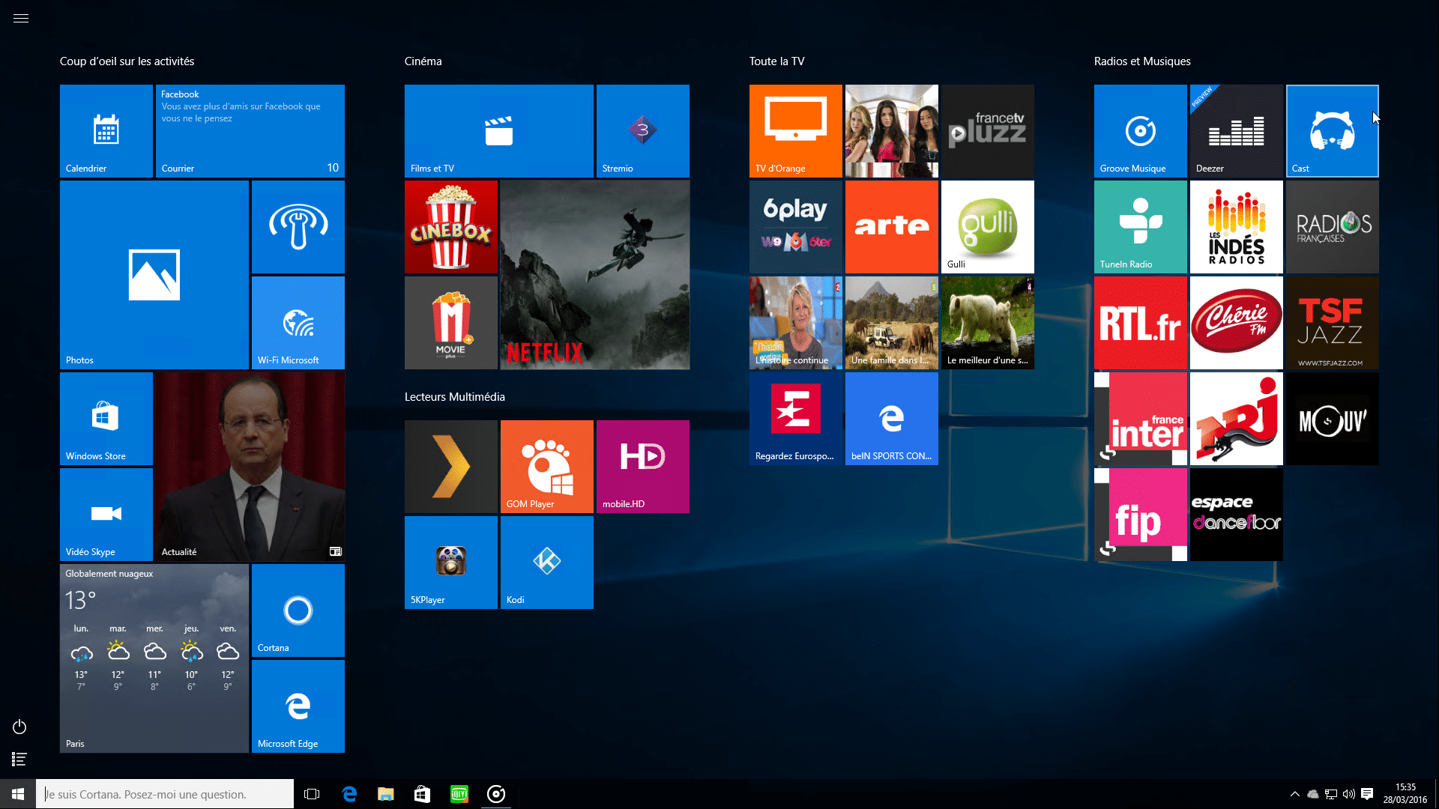This screenshot has height=809, width=1439.
Task: Launch the Films et TV app
Action: 498,131
